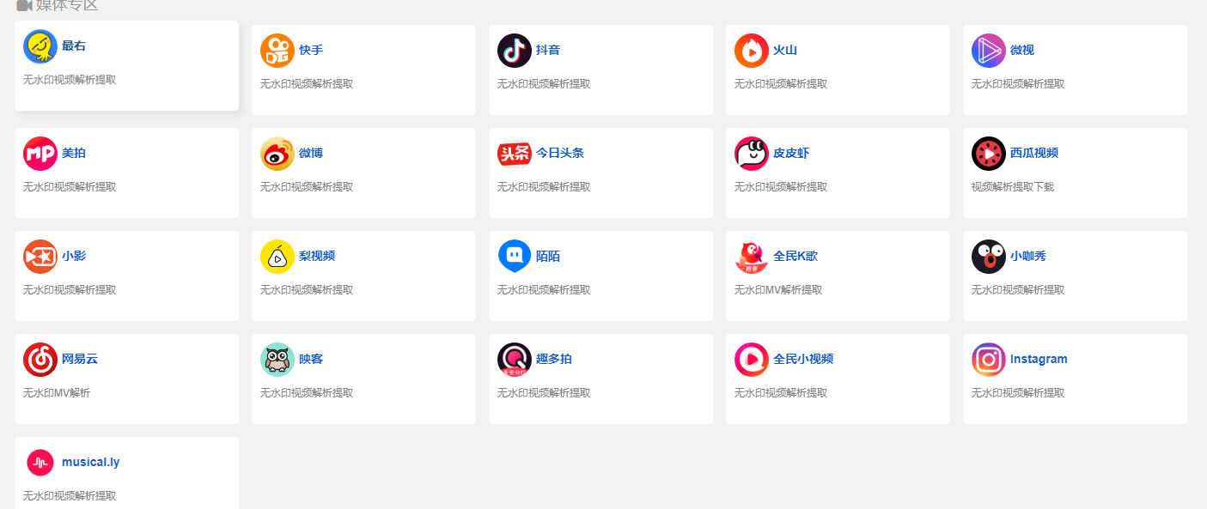Click 无水印MV解析提取 under 全民K歌
The image size is (1207, 509).
click(778, 290)
